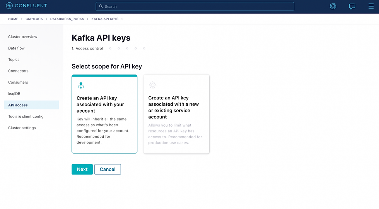
Task: Open Consumers in sidebar
Action: point(18,82)
